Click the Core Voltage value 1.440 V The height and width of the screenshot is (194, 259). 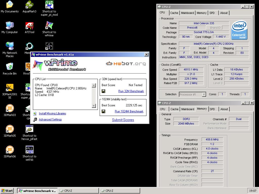tap(221, 37)
